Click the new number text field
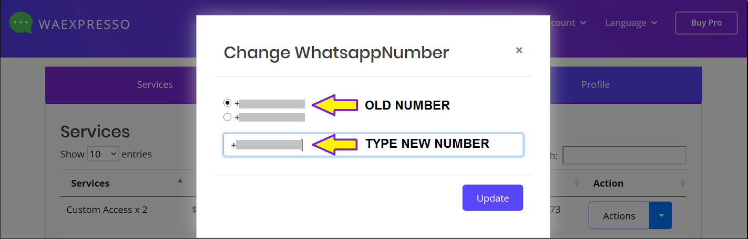748x239 pixels. tap(410, 145)
